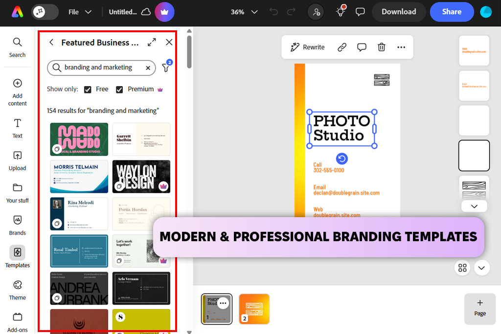Screen dimensions: 501x334
Task: Open options on page 1 thumbnail
Action: [x=223, y=303]
